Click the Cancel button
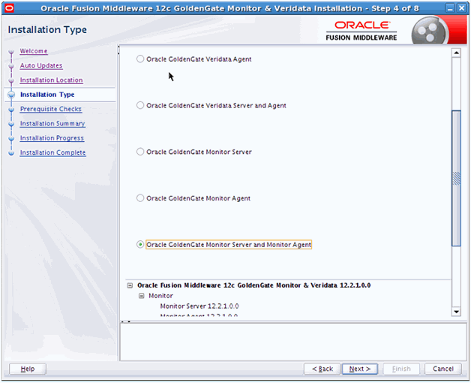Screen dimensions: 471x383 [x=443, y=369]
